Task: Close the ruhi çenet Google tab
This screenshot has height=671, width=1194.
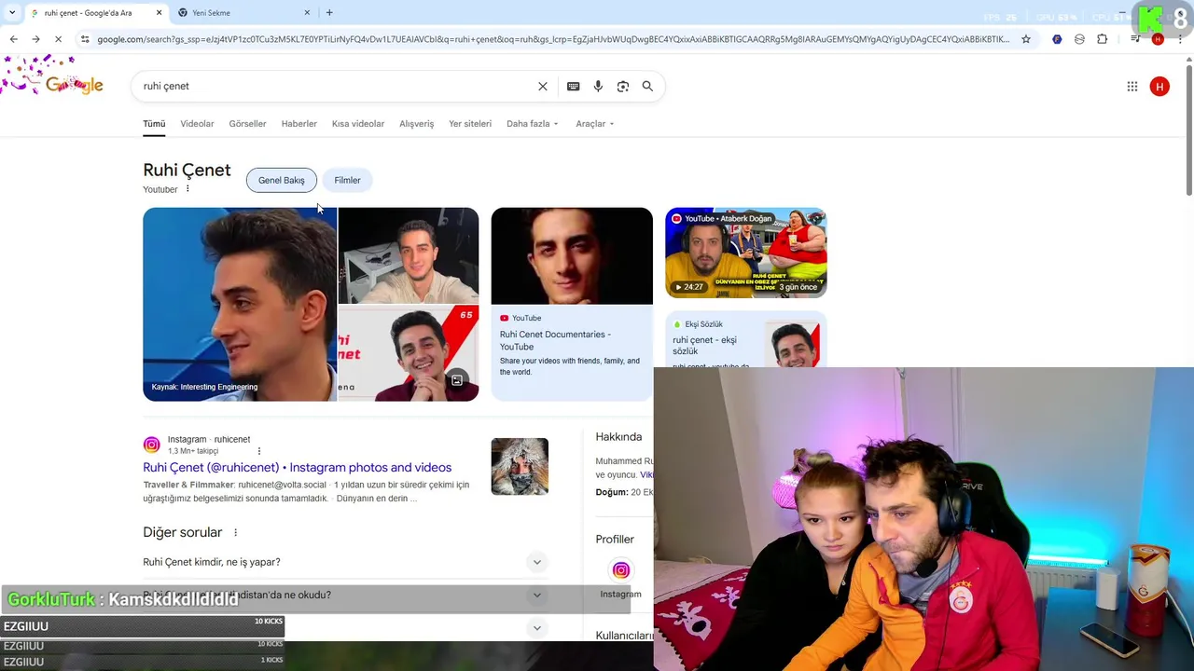Action: [159, 13]
